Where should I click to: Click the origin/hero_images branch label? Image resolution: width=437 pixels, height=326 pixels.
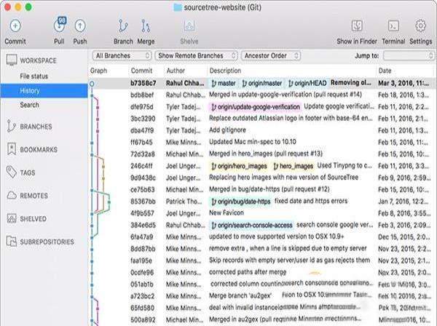(x=239, y=166)
